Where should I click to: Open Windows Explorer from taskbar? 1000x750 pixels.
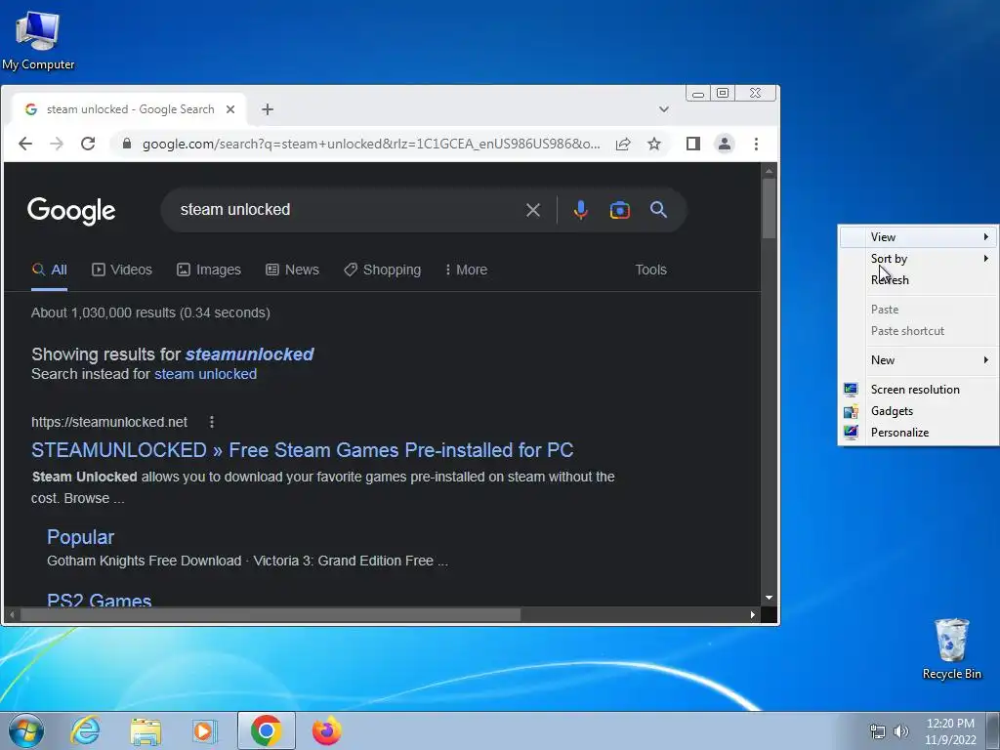tap(146, 730)
